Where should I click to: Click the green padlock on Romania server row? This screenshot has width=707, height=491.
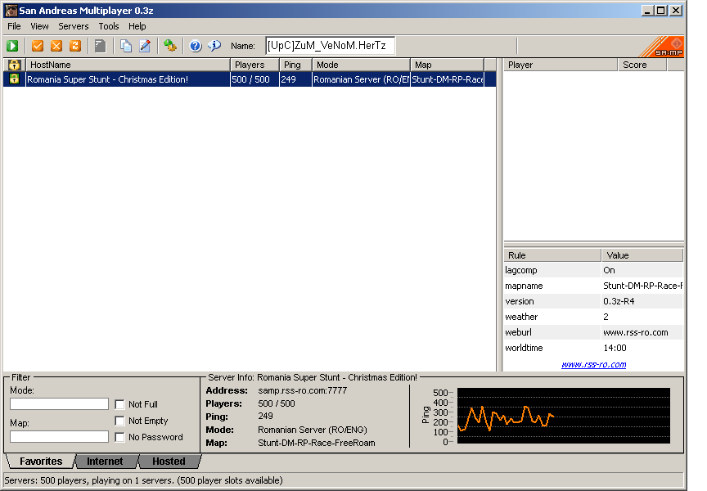coord(15,79)
